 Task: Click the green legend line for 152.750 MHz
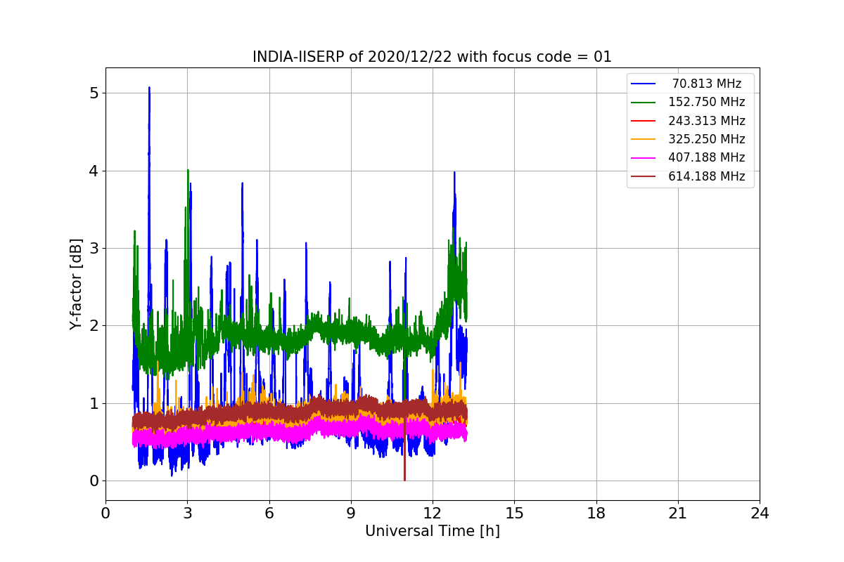pyautogui.click(x=644, y=103)
